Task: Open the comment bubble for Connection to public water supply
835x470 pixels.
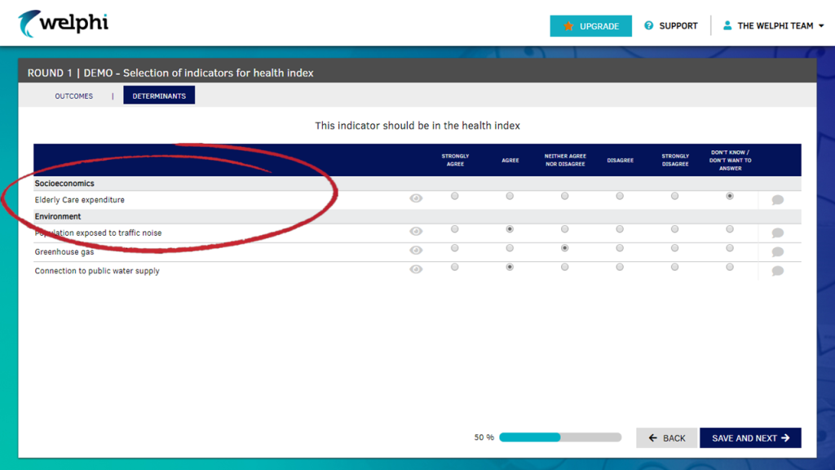Action: [x=777, y=270]
